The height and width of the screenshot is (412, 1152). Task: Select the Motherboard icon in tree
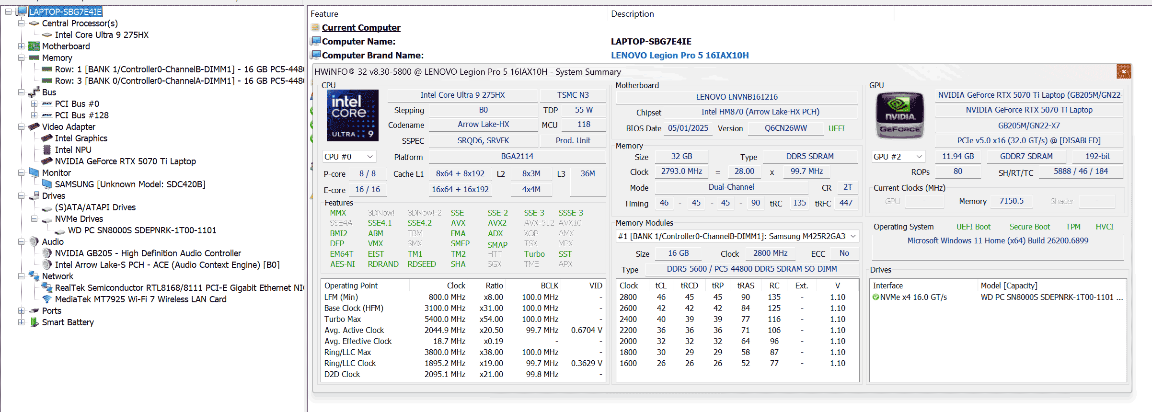34,46
